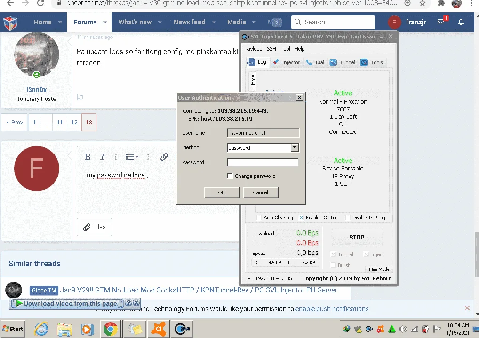Click the forum mail inbox icon

click(x=441, y=22)
